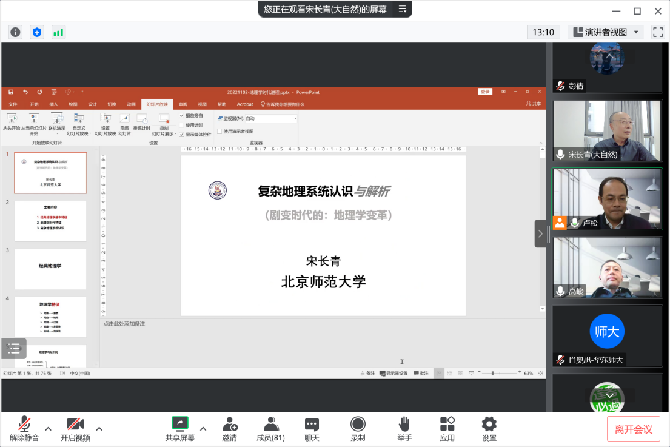Click 显示器设置 in status bar

(x=394, y=374)
